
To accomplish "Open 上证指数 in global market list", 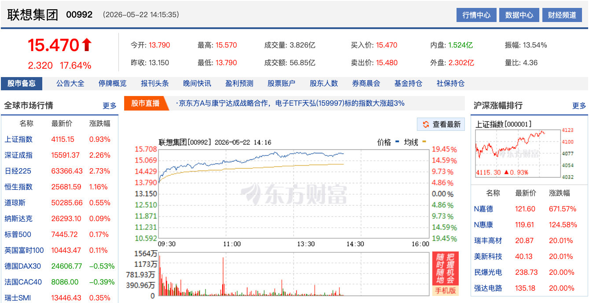I will pos(18,139).
